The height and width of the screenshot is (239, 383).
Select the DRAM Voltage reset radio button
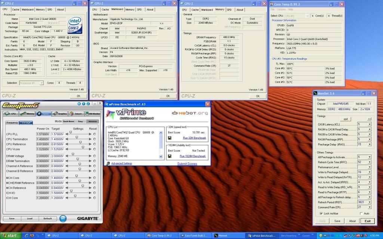tap(95, 156)
